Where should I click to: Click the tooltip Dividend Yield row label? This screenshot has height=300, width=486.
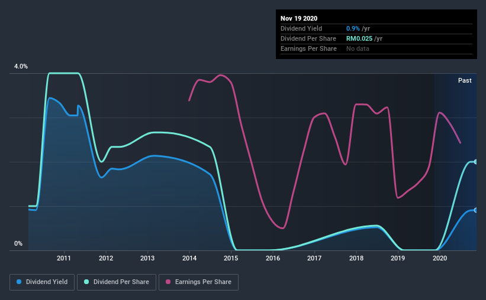click(301, 29)
